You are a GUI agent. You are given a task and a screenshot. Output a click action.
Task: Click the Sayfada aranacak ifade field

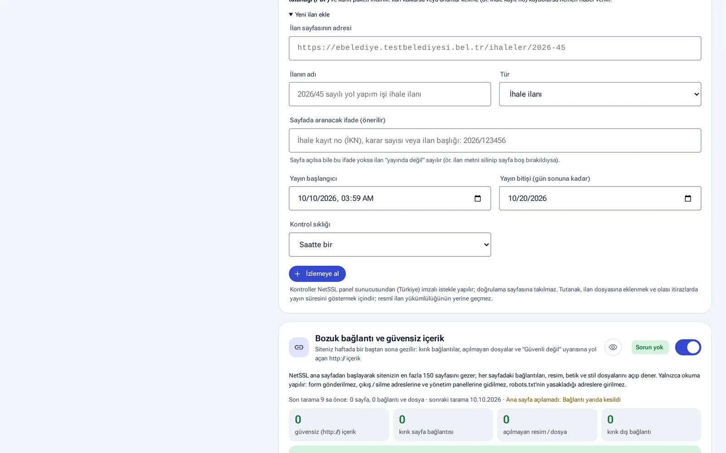pos(495,140)
